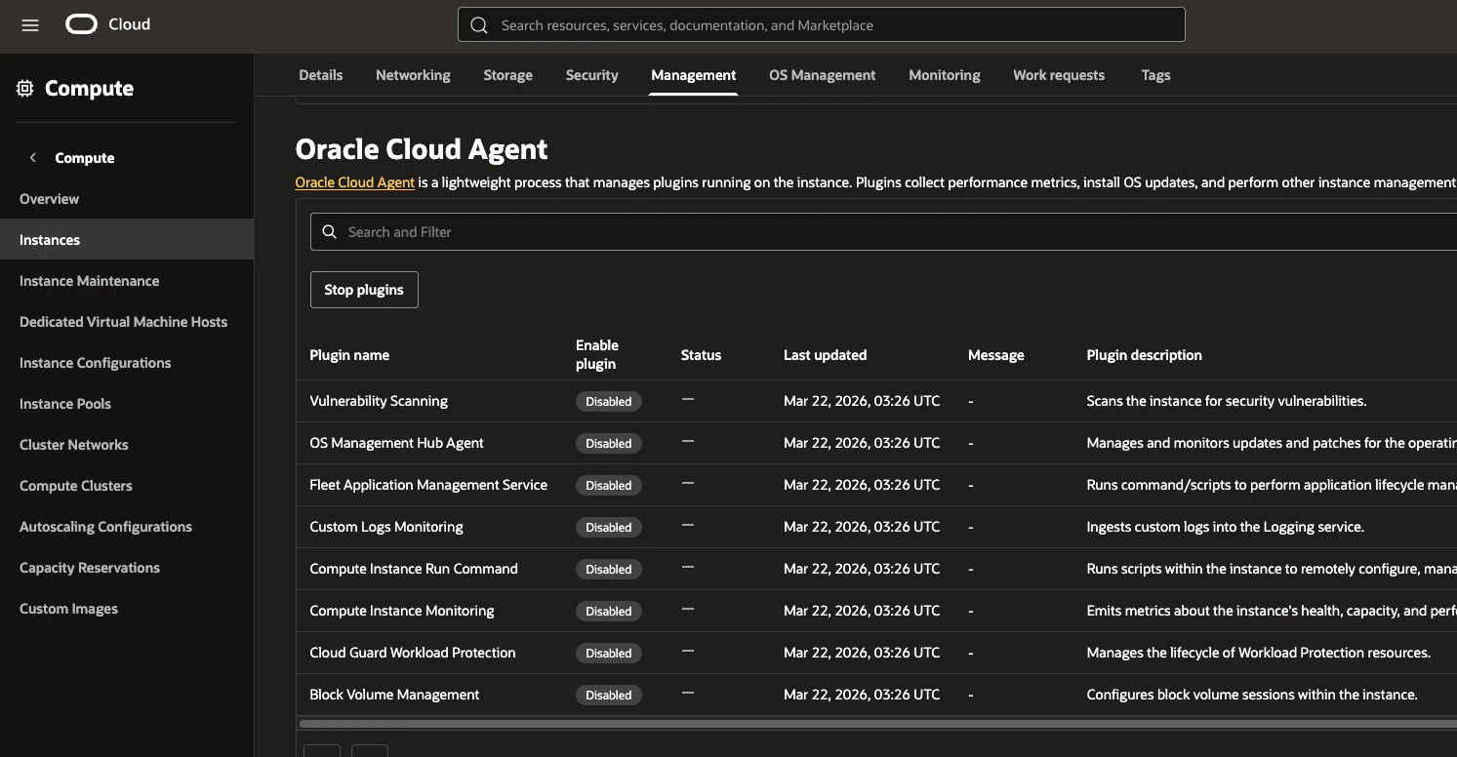
Task: Toggle the Disabled badge for Custom Logs Monitoring
Action: 609,527
